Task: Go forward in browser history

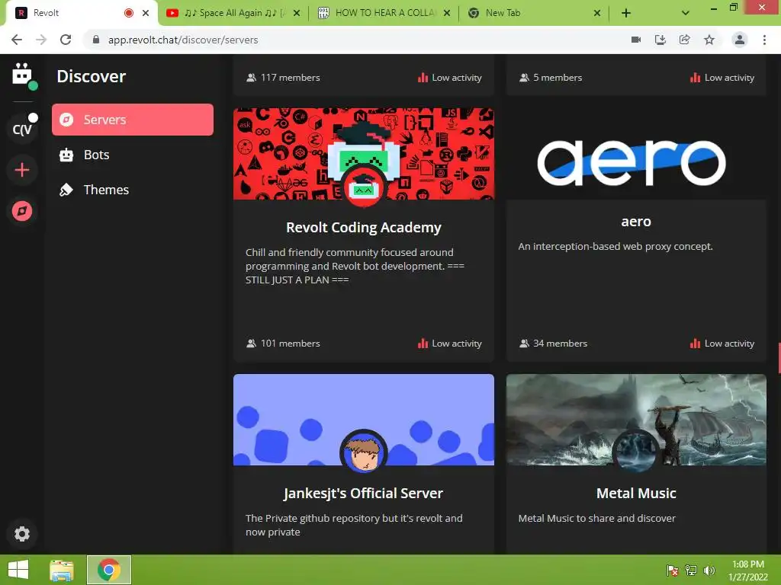Action: point(41,40)
